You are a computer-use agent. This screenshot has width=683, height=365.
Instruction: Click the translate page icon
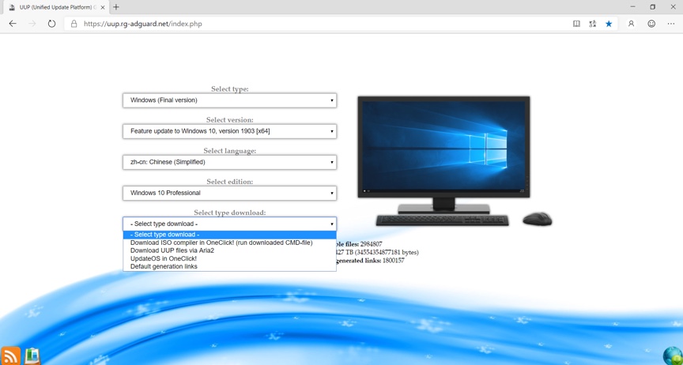pyautogui.click(x=592, y=24)
